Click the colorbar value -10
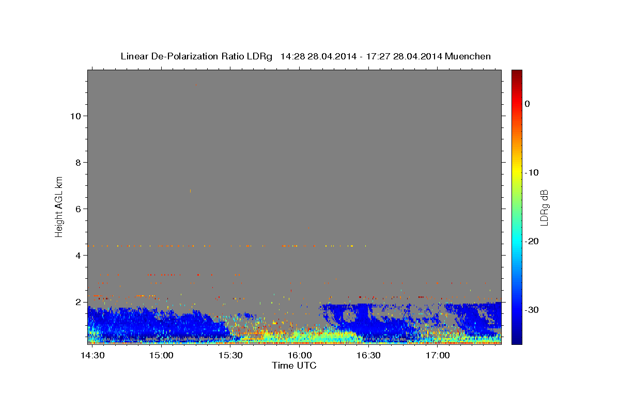 pyautogui.click(x=532, y=172)
